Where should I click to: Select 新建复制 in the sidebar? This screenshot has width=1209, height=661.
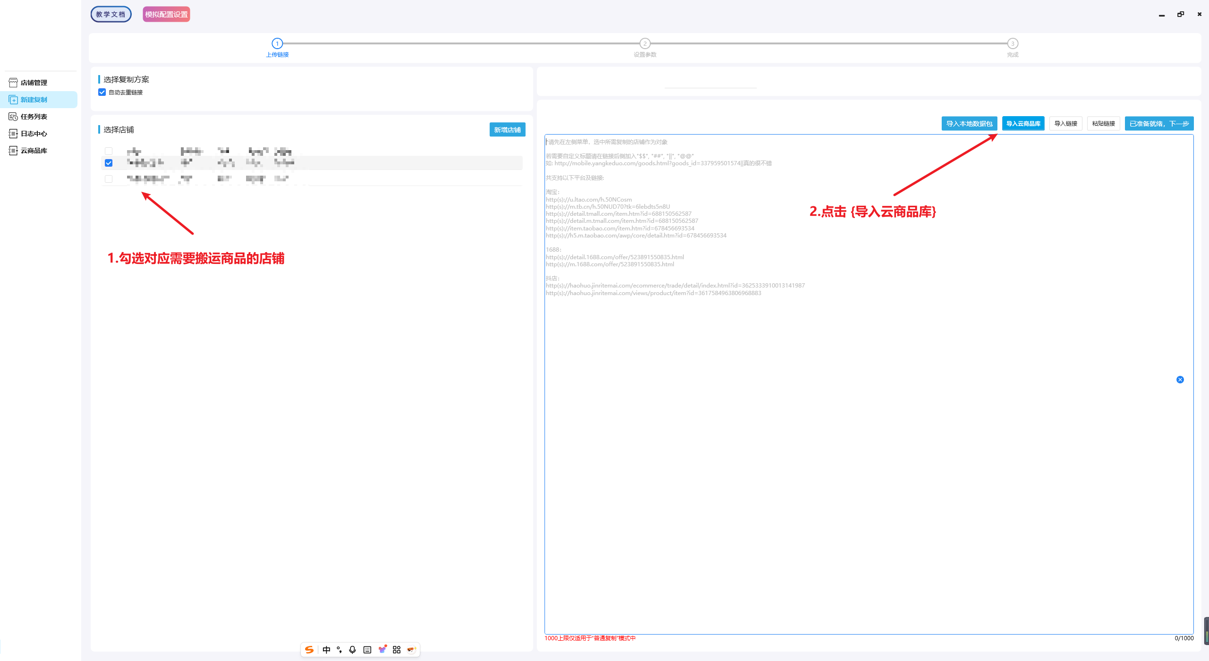tap(40, 100)
